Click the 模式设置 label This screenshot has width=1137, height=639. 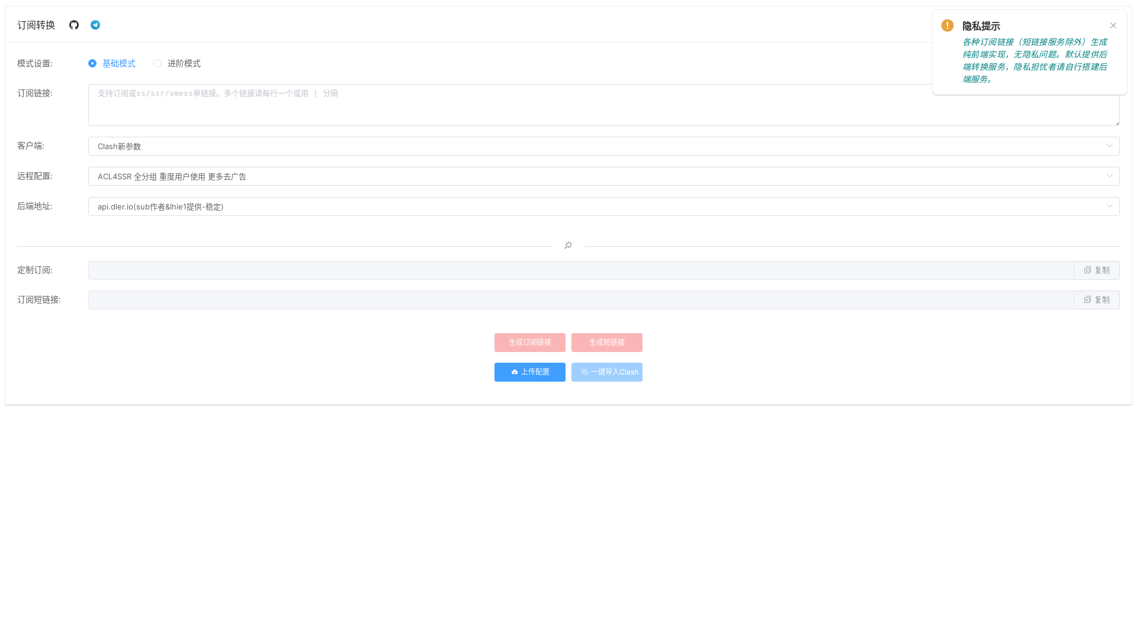(x=35, y=63)
